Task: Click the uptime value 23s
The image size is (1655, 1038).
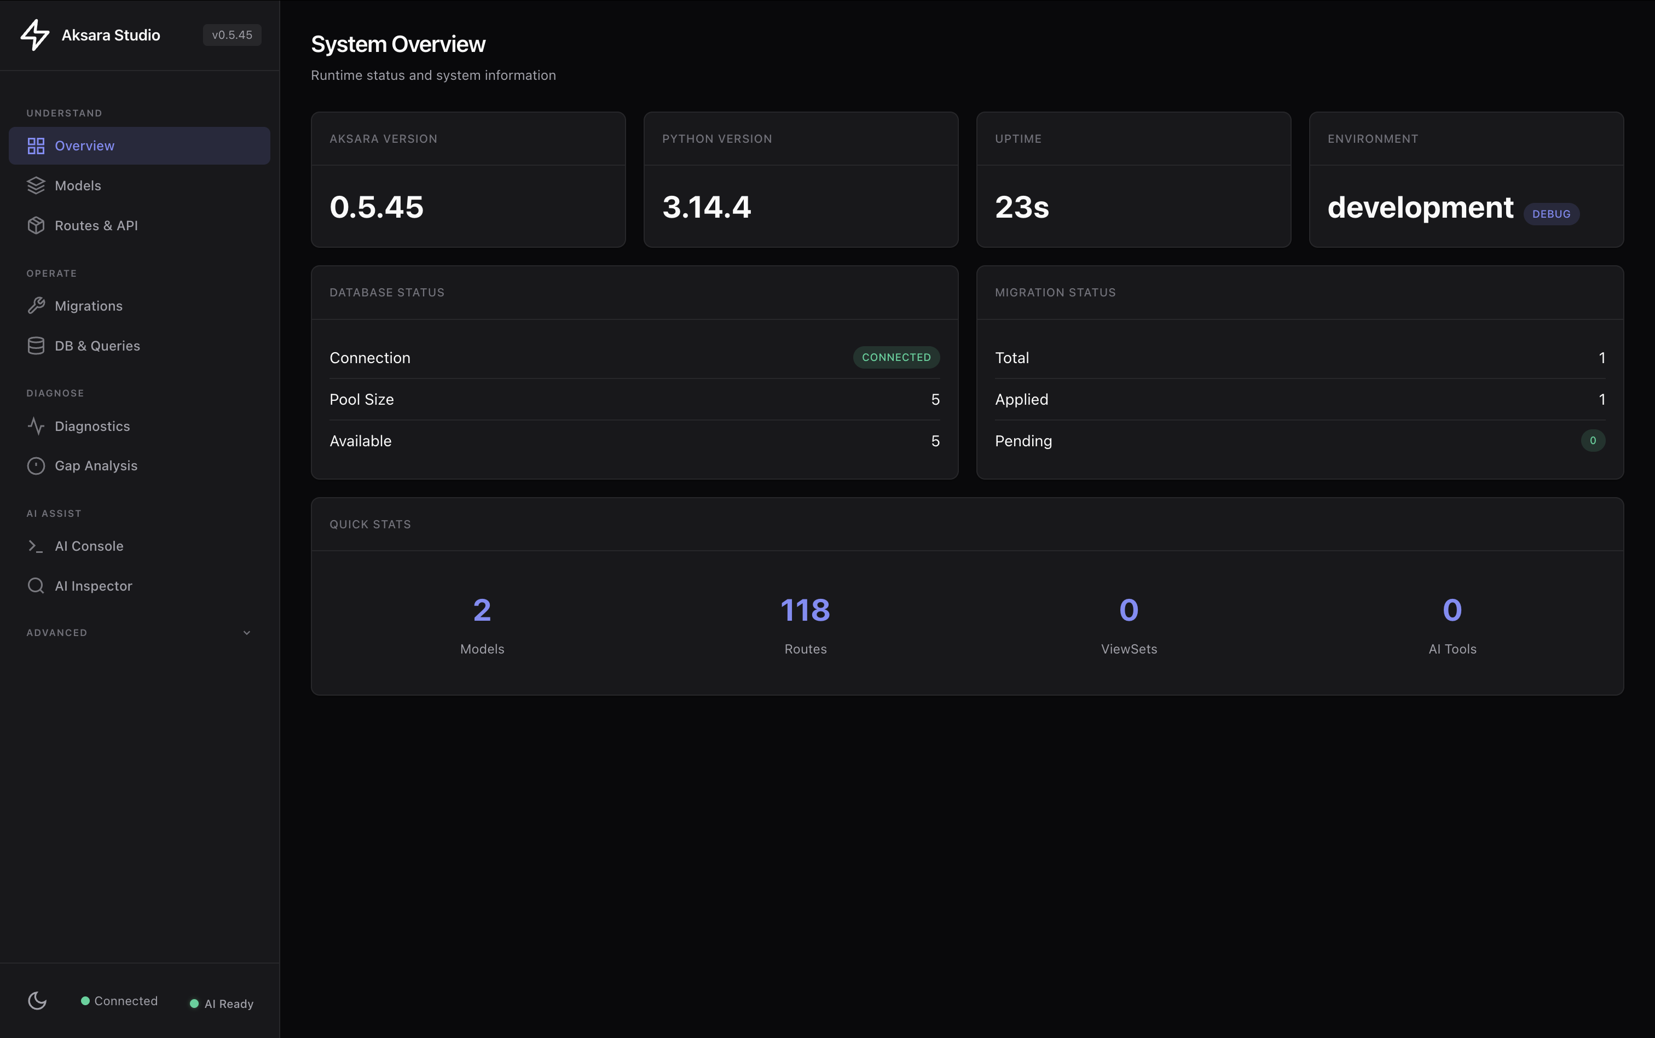Action: [x=1022, y=207]
